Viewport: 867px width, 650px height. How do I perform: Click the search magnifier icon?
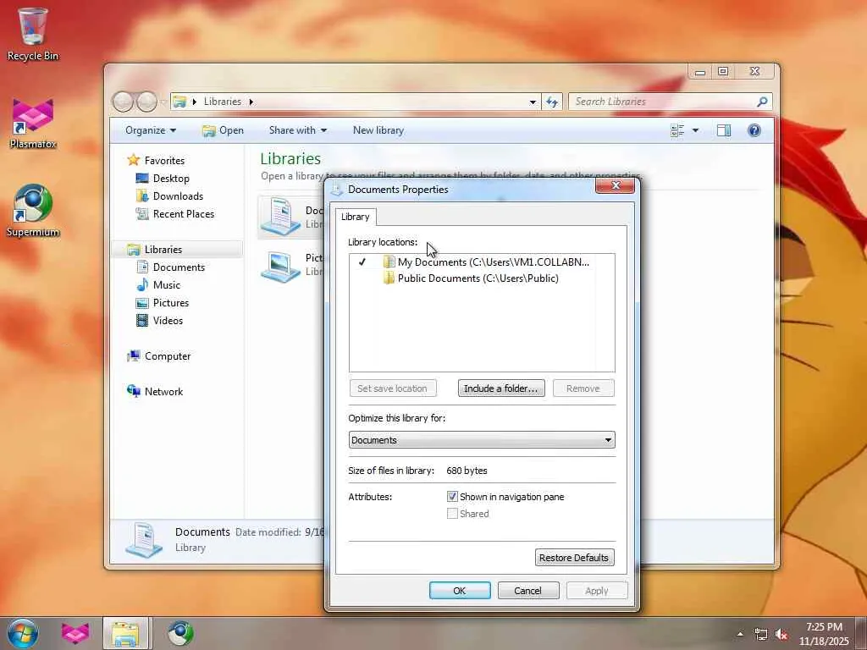[763, 102]
